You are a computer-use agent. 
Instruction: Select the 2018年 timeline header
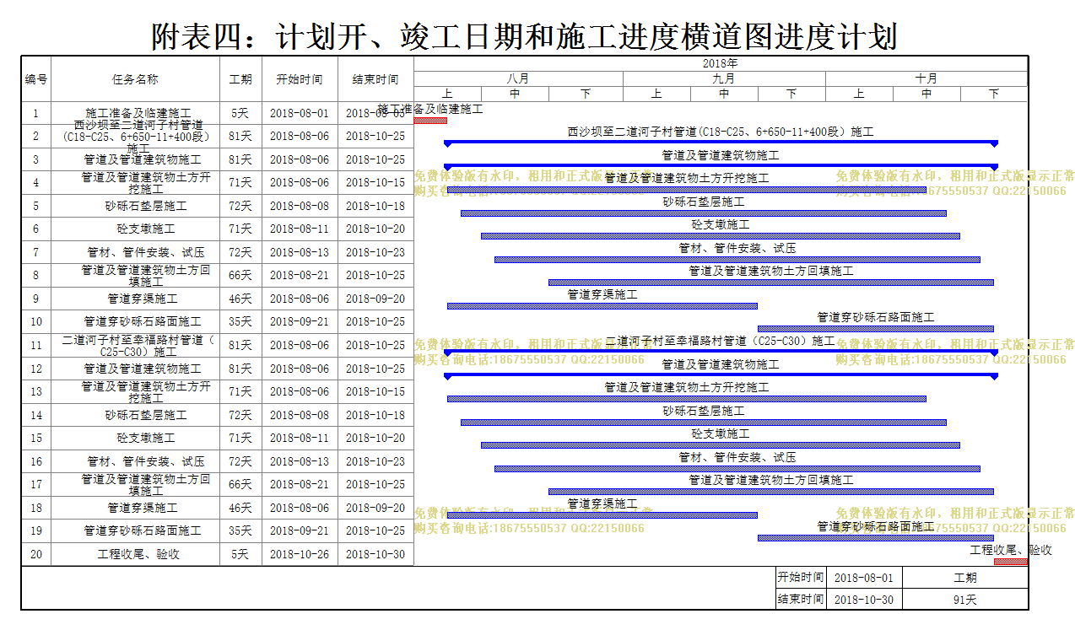point(721,63)
